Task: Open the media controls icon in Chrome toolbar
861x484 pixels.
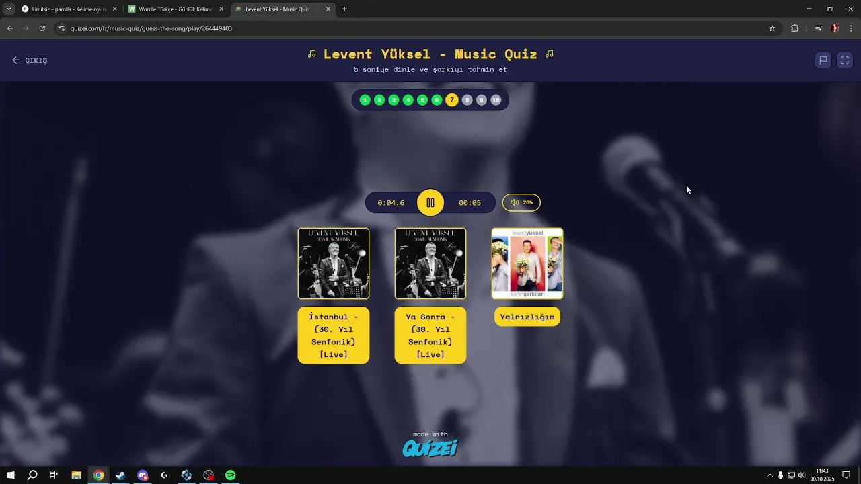Action: click(x=819, y=28)
